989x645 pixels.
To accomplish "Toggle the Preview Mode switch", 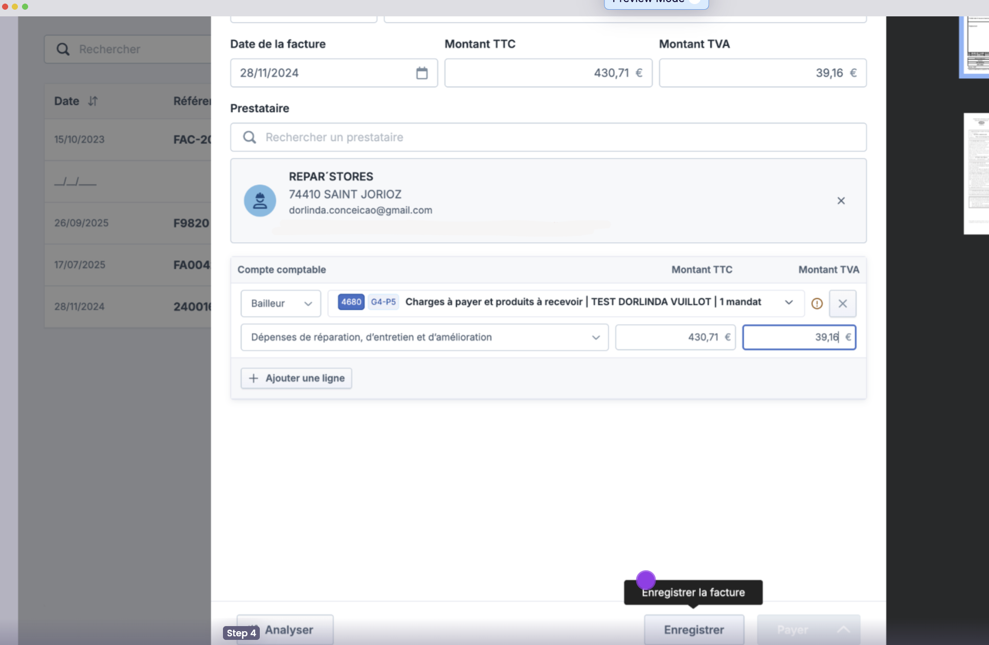I will pos(694,2).
